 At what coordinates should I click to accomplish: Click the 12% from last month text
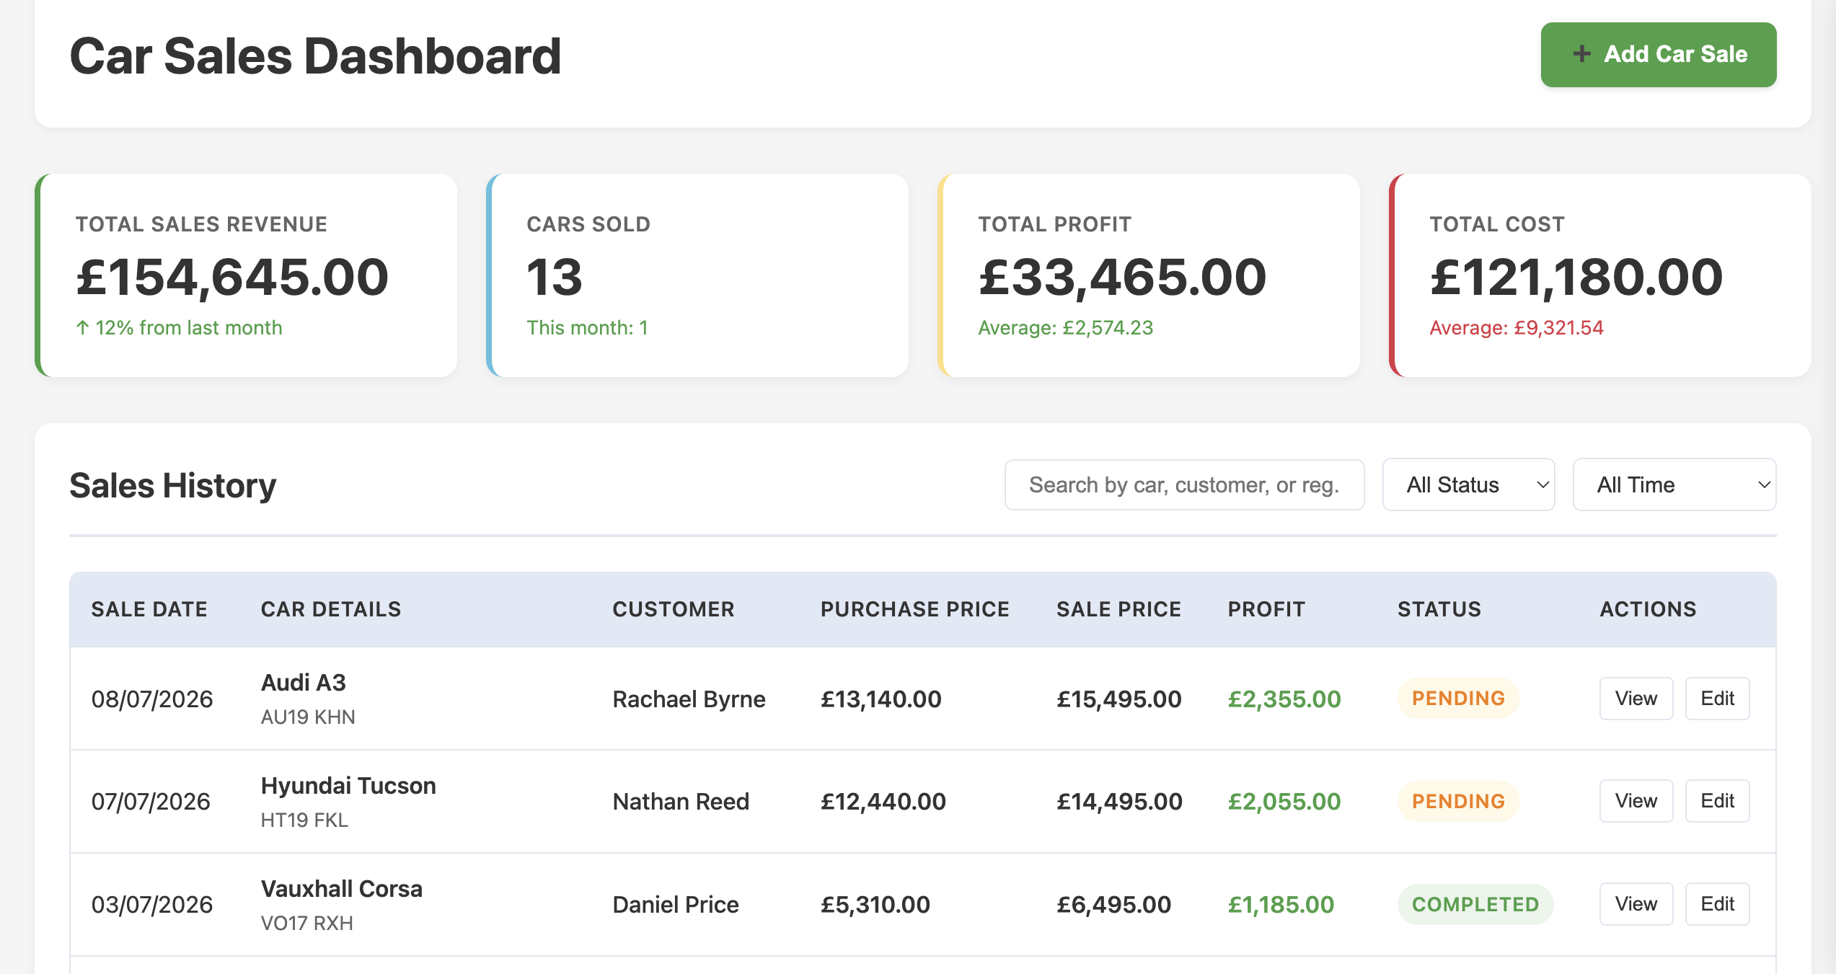(x=179, y=328)
